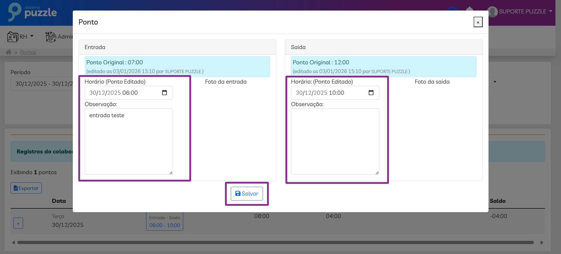Click the calendar icon in Saida horário field

371,93
